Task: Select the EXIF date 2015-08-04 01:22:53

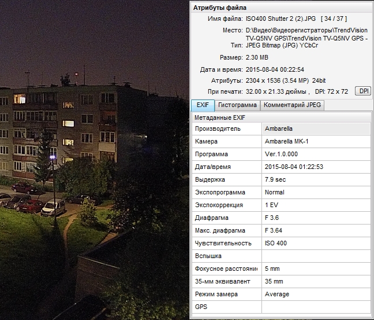Action: pos(293,167)
